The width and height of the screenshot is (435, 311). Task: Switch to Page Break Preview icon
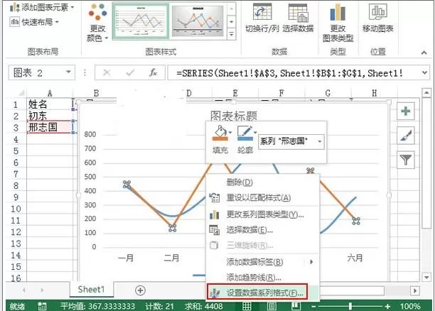296,306
